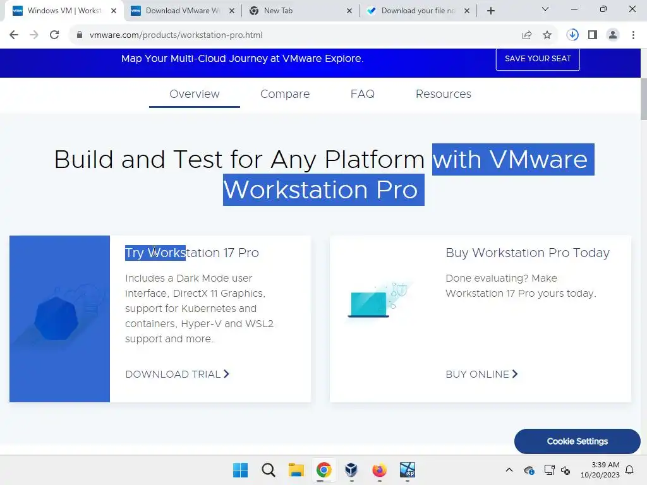Image resolution: width=647 pixels, height=485 pixels.
Task: Click the blue Kubernetes illustration thumbnail
Action: click(60, 319)
